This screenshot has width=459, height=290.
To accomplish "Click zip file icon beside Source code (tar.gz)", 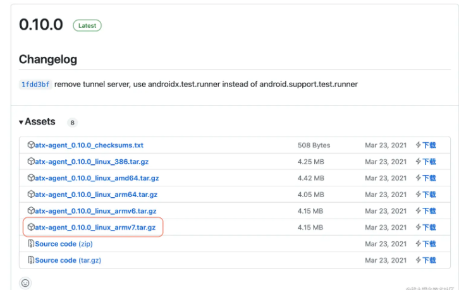I will tap(31, 260).
